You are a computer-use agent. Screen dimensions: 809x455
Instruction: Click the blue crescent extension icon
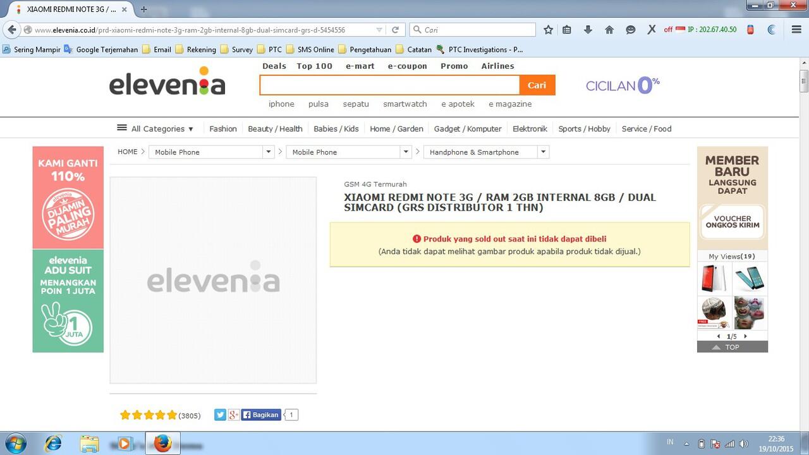click(772, 30)
